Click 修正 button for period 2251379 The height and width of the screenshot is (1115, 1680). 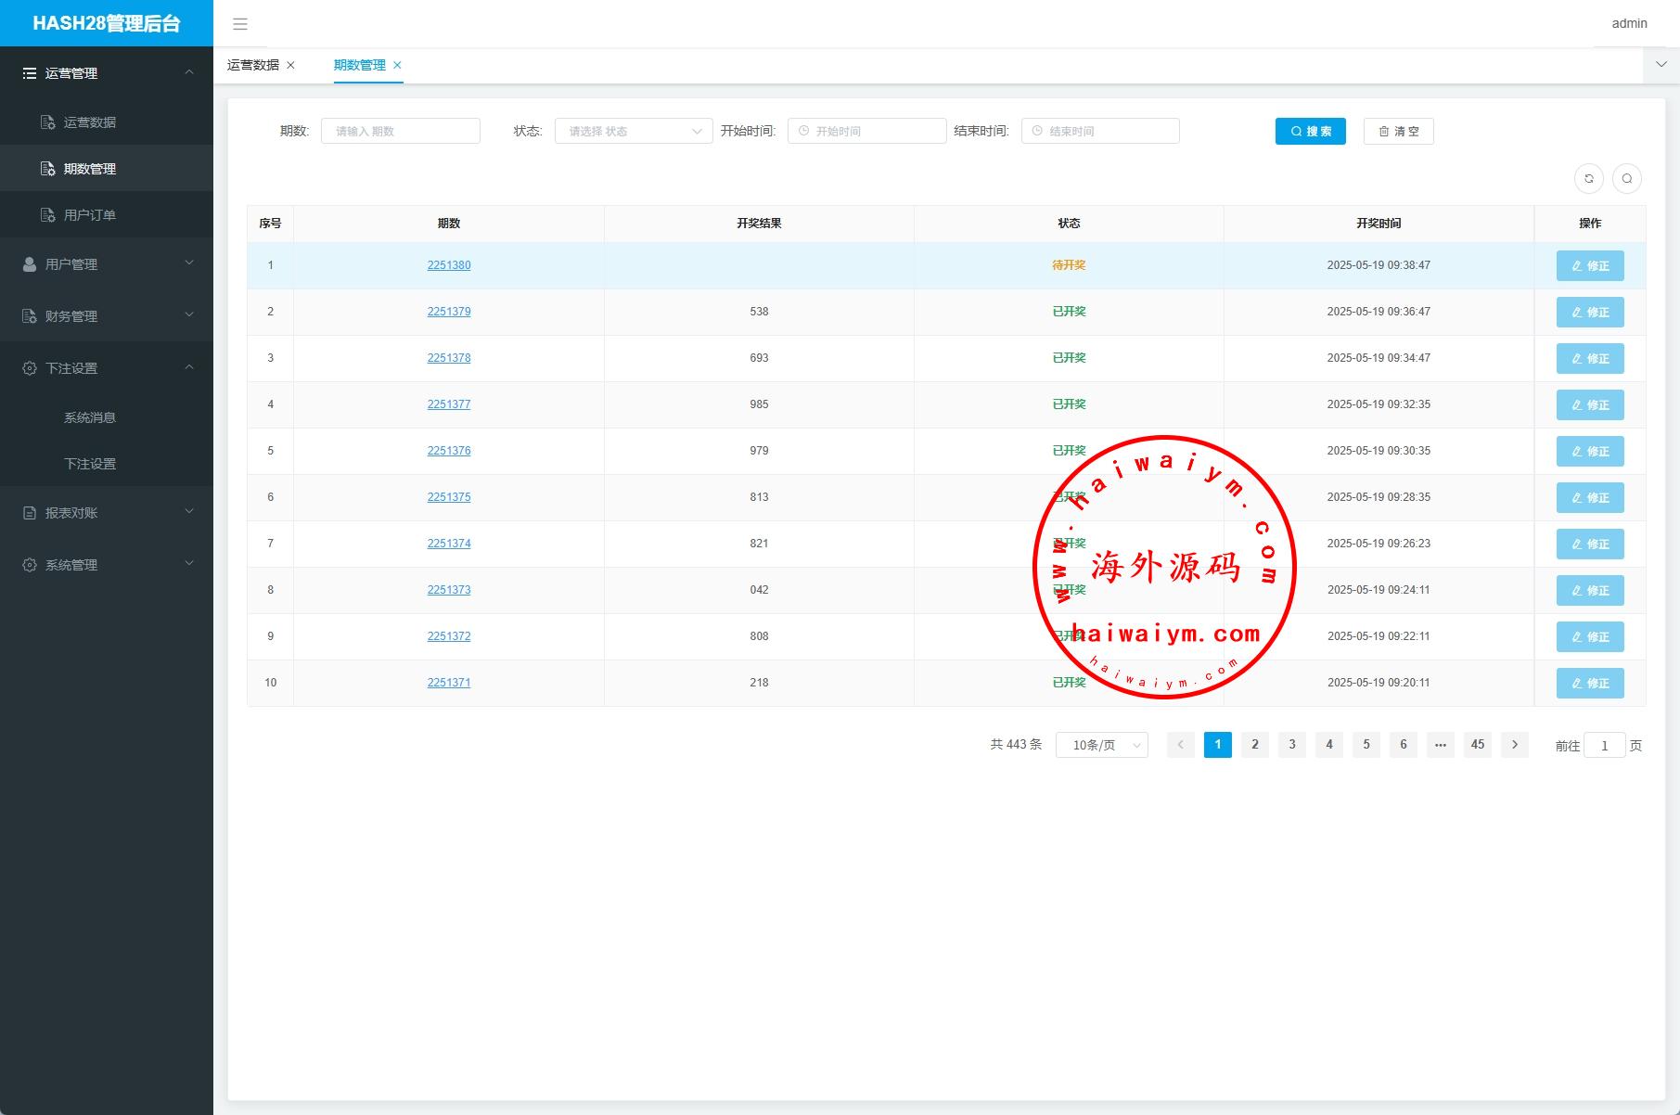click(x=1589, y=313)
